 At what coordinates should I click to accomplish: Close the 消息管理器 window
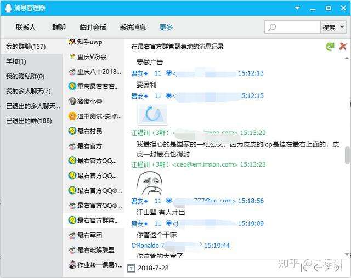click(343, 8)
